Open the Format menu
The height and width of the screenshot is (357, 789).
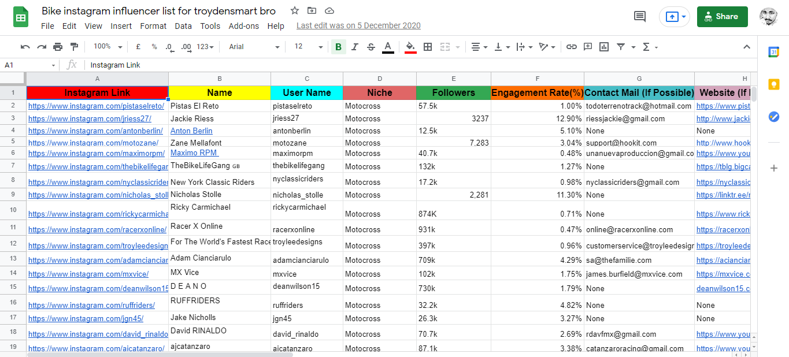tap(153, 26)
